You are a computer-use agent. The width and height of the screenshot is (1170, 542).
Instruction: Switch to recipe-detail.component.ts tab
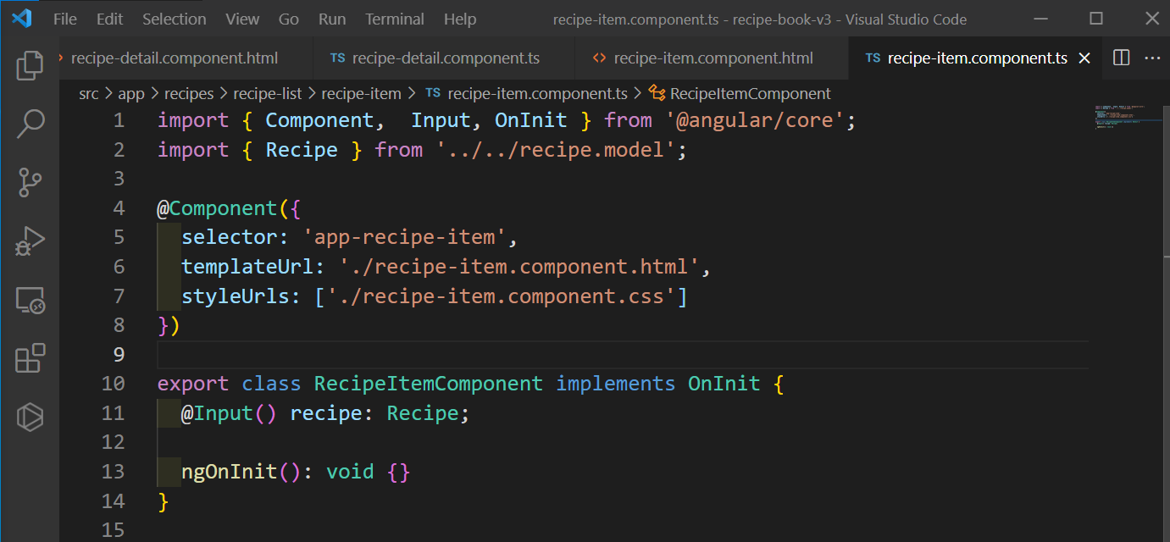pos(446,58)
